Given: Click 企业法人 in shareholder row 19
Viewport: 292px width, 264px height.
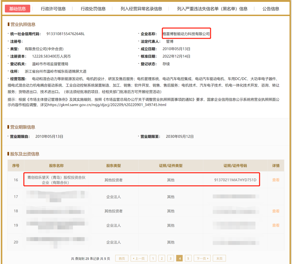Looking at the screenshot, I should 113,225.
